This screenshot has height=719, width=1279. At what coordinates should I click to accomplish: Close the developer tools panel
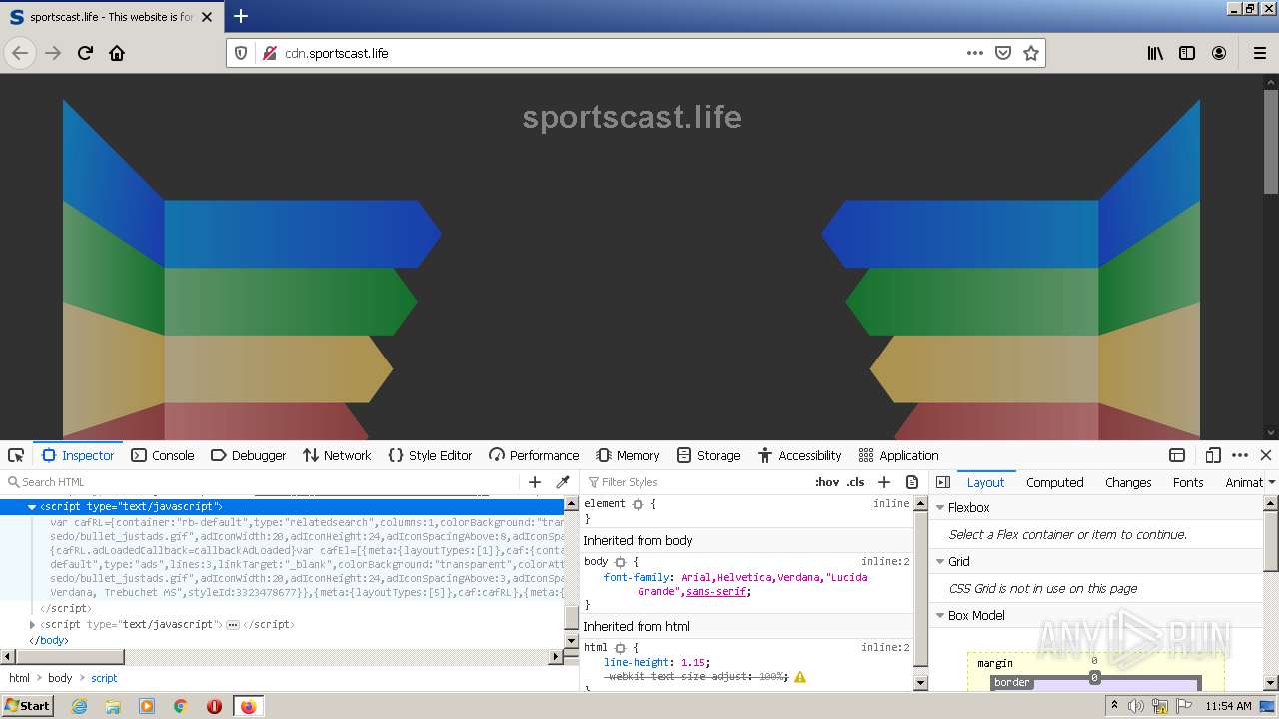[x=1265, y=455]
